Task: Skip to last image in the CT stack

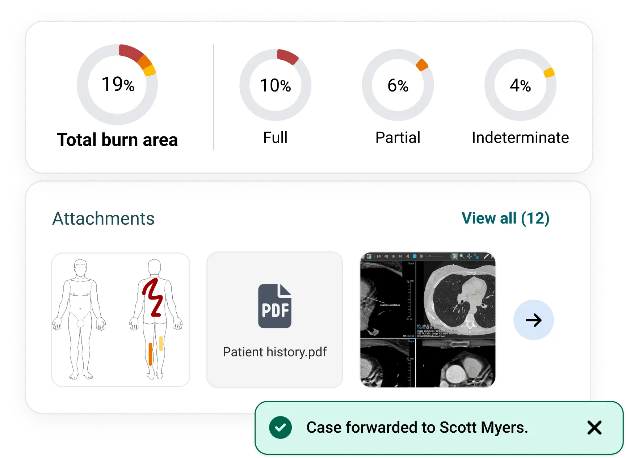Action: (401, 256)
